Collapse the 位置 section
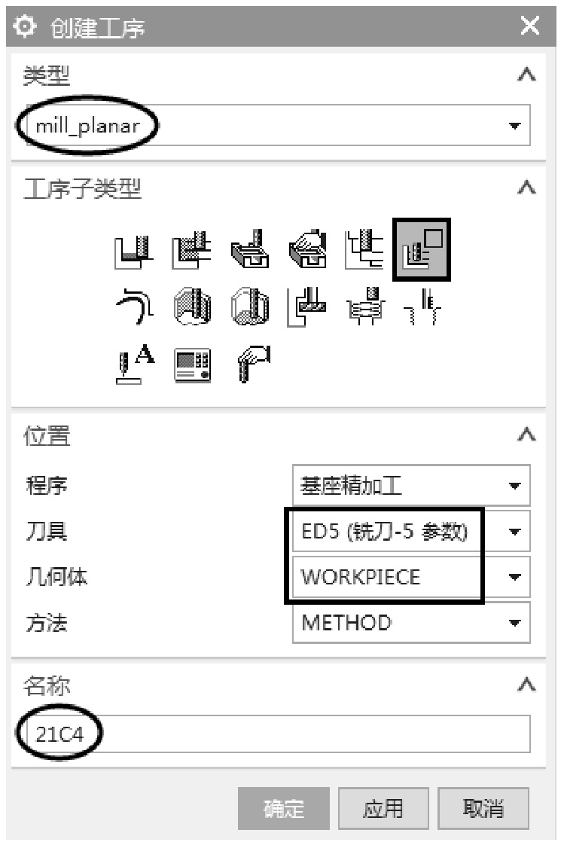Viewport: 564px width, 845px height. (x=527, y=434)
